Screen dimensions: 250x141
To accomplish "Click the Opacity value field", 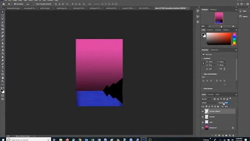I will tap(226, 103).
